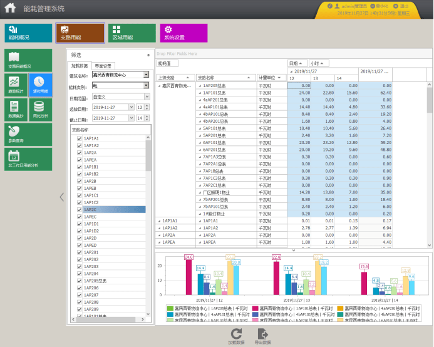The height and width of the screenshot is (347, 434).
Task: Uncheck the 1AP1A1 branch checkbox
Action: click(80, 138)
